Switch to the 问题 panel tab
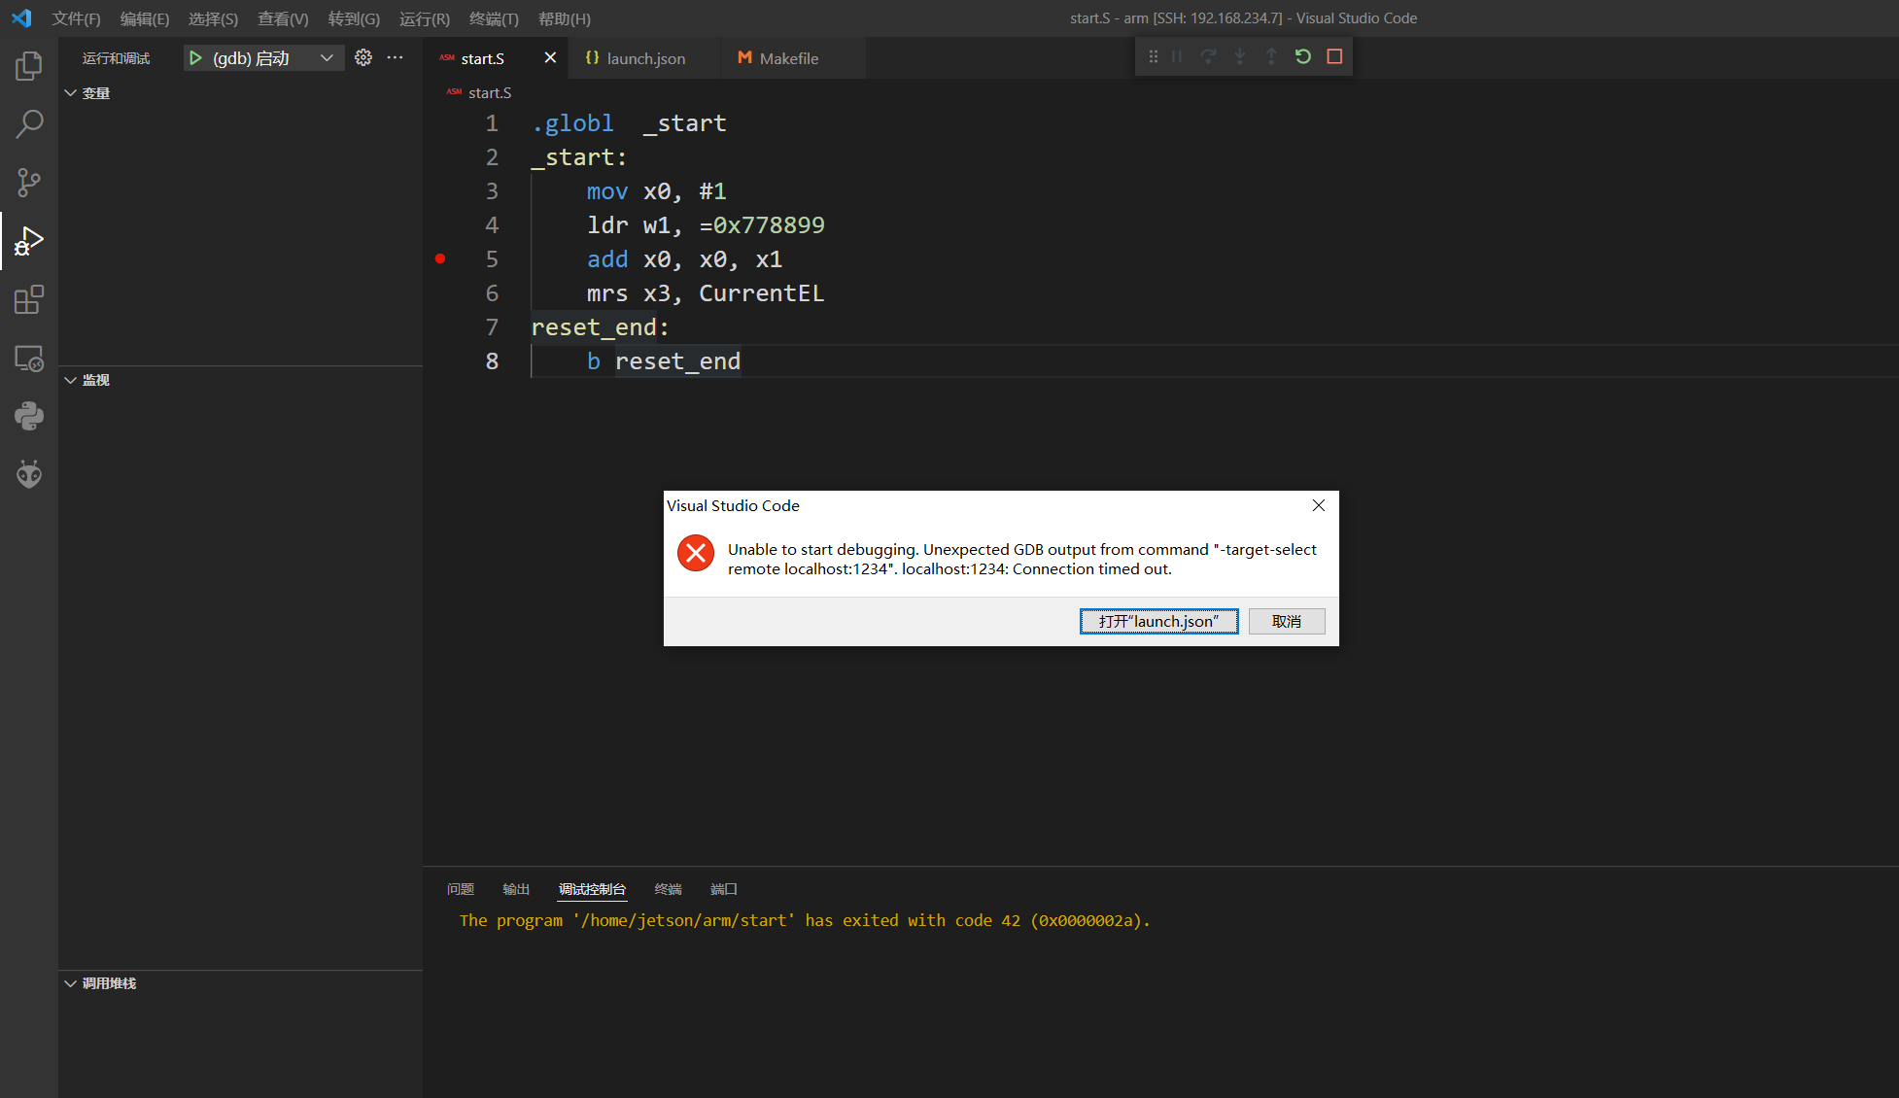The height and width of the screenshot is (1098, 1899). (461, 889)
